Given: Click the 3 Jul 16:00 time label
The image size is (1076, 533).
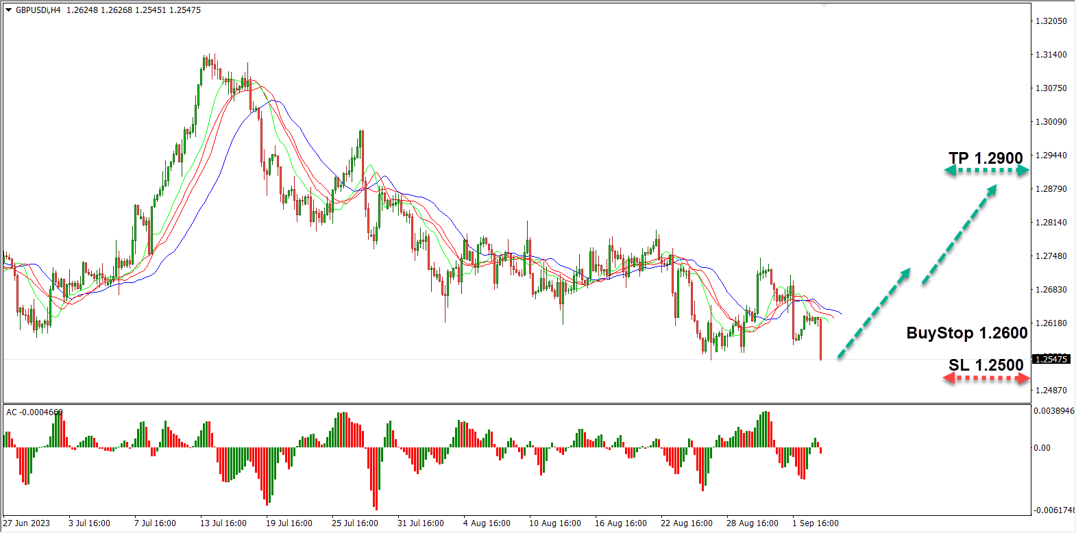Looking at the screenshot, I should (x=89, y=523).
